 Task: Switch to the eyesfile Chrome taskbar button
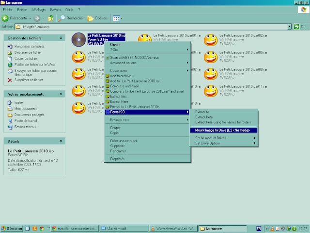(x=75, y=229)
